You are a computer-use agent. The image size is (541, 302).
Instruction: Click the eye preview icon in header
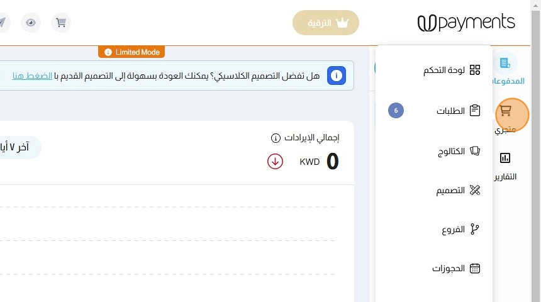(30, 23)
